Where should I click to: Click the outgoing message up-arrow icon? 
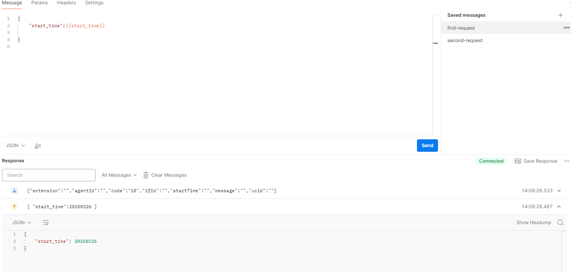[x=14, y=207]
